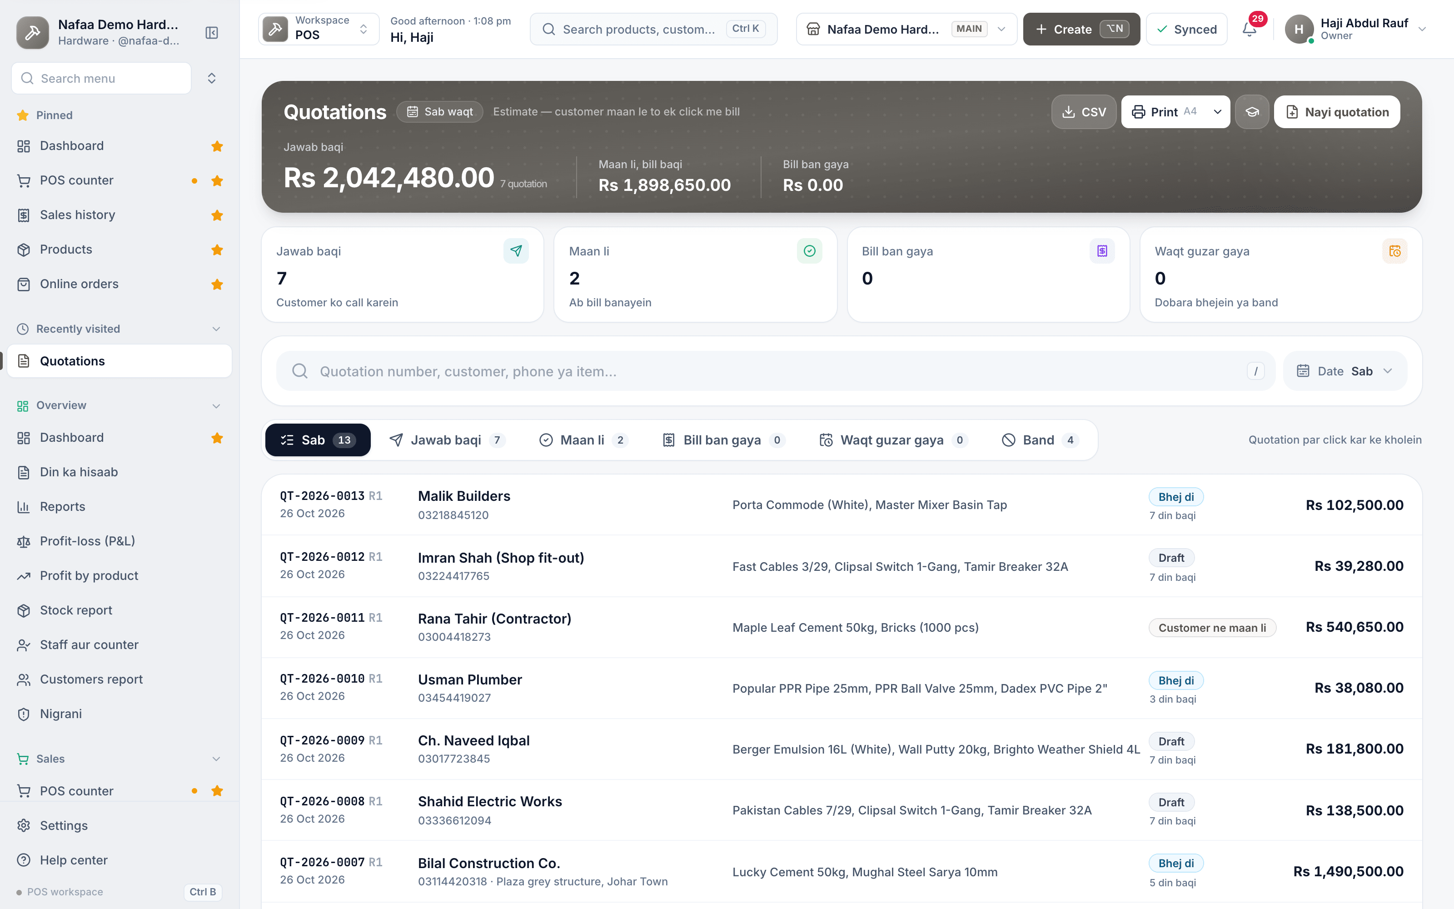Switch to Maan li 2 tab

tap(583, 440)
